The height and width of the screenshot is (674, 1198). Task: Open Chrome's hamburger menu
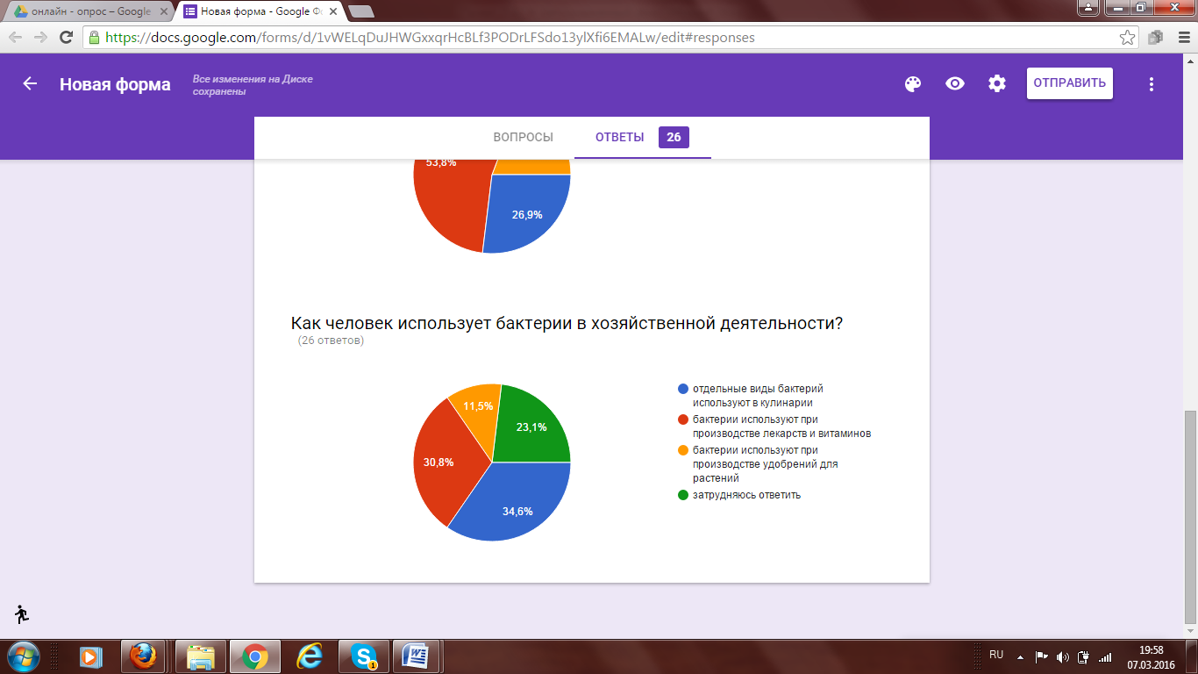click(x=1180, y=38)
